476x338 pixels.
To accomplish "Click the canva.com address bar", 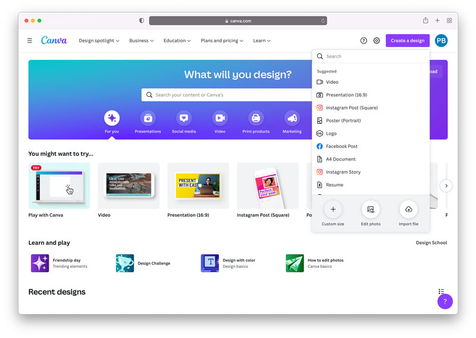I will coord(238,21).
